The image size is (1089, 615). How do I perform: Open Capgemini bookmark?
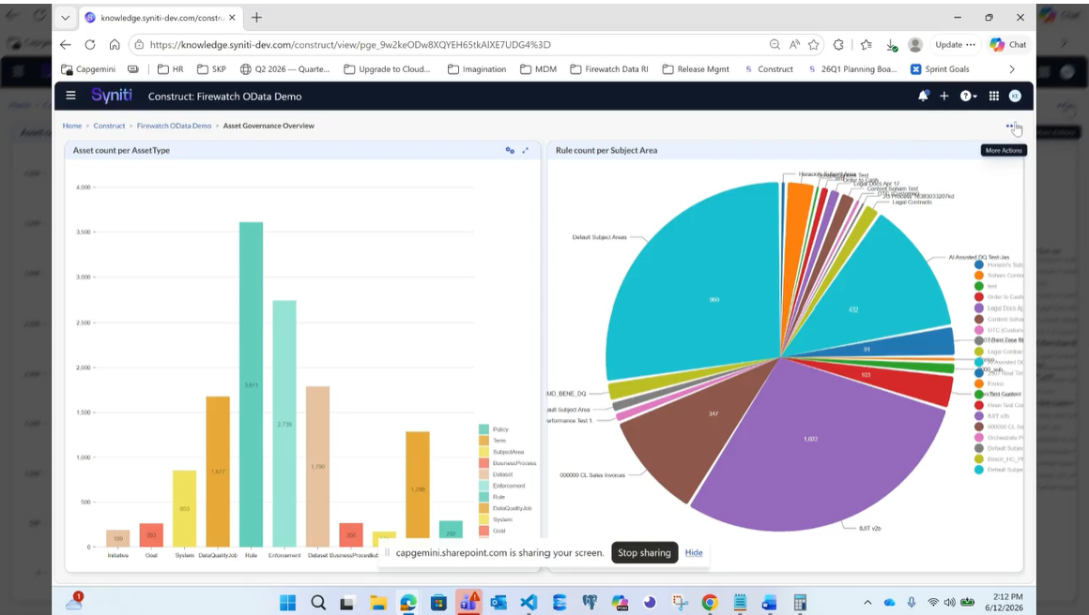click(x=88, y=69)
